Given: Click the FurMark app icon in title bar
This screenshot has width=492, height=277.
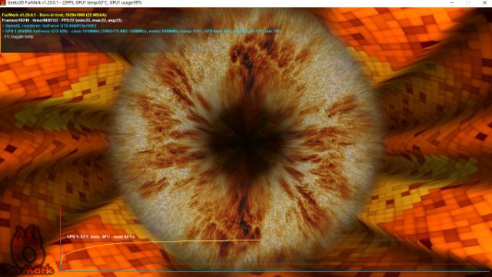Looking at the screenshot, I should click(x=2, y=2).
